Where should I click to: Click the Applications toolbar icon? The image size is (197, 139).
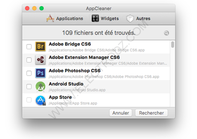(x=50, y=19)
